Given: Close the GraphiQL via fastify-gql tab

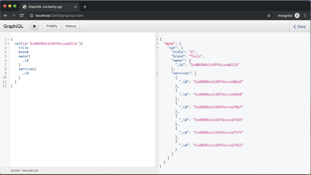Looking at the screenshot, I should 75,7.
